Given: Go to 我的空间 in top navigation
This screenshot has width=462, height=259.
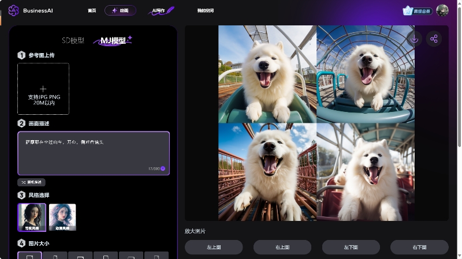Looking at the screenshot, I should [205, 10].
